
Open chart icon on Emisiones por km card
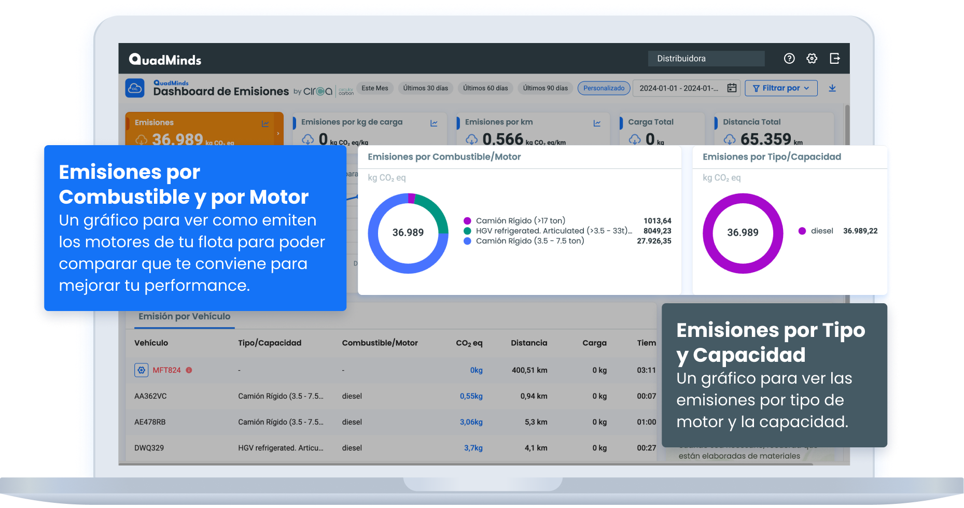click(x=597, y=123)
